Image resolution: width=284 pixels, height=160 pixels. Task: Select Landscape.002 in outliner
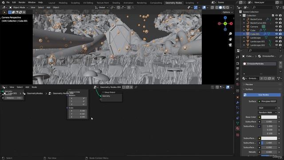click(x=257, y=45)
